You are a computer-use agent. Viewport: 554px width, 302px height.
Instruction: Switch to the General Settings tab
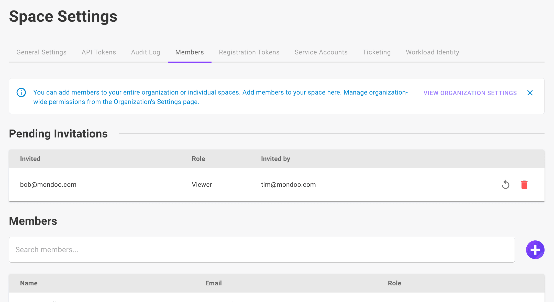tap(41, 52)
